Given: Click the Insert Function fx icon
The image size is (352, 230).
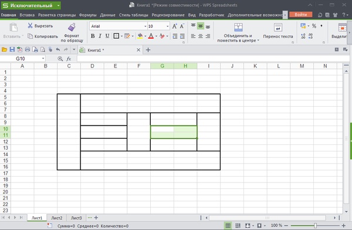Looking at the screenshot, I should [69, 59].
